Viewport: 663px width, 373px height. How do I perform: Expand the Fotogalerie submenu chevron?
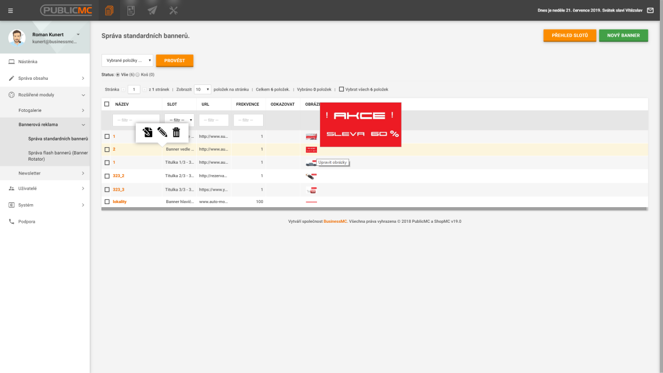(83, 110)
